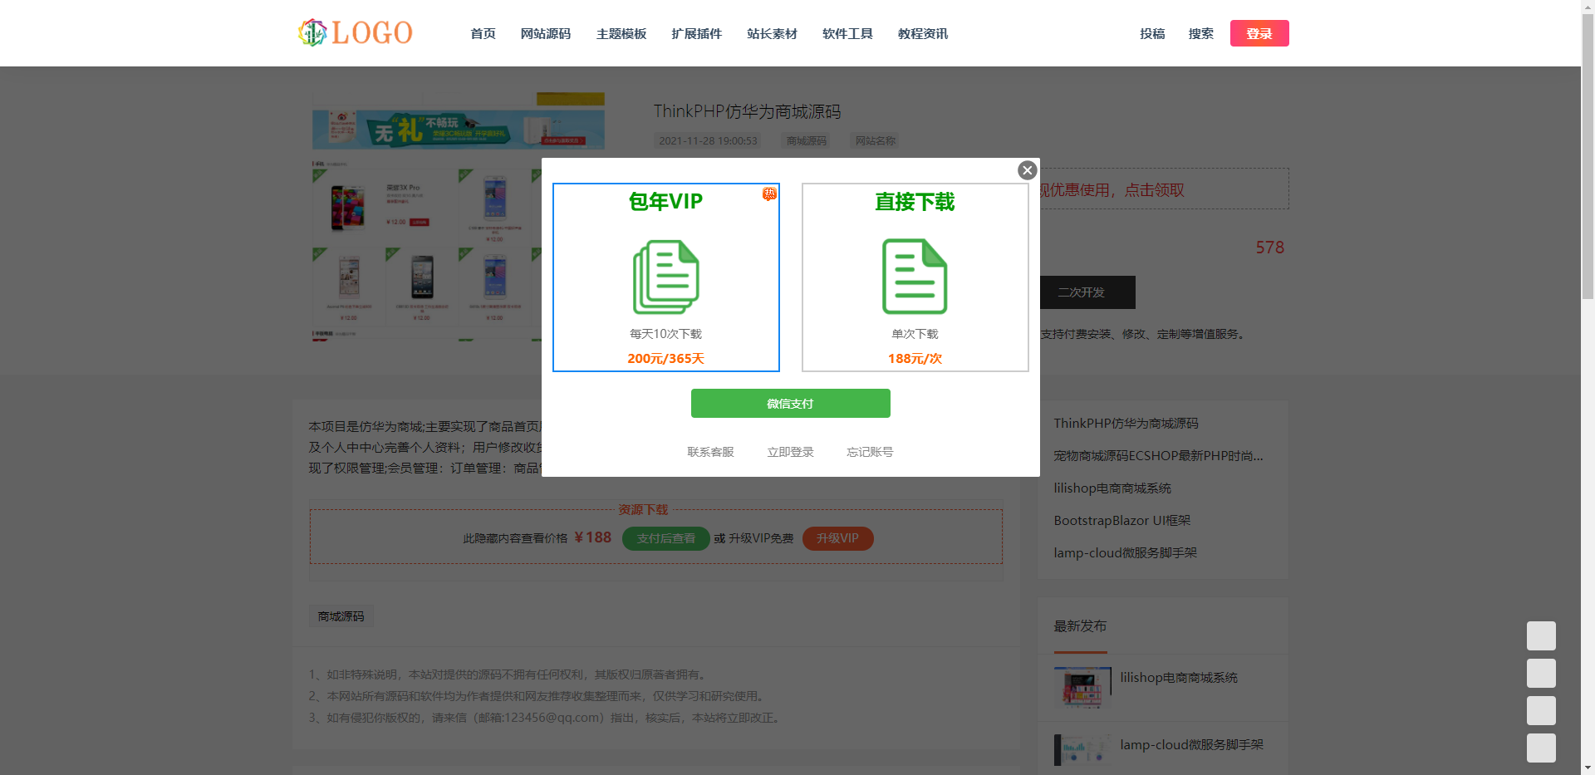The image size is (1595, 775).
Task: Open sidebar link lilishop电商商城系统
Action: click(x=1112, y=488)
